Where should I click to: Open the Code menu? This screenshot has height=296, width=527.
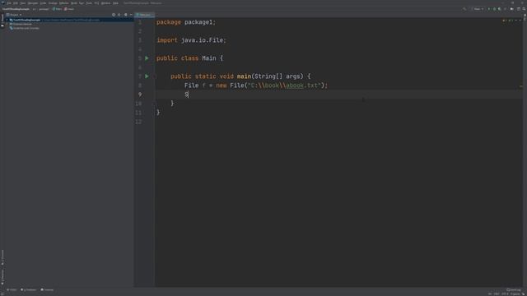pyautogui.click(x=43, y=3)
